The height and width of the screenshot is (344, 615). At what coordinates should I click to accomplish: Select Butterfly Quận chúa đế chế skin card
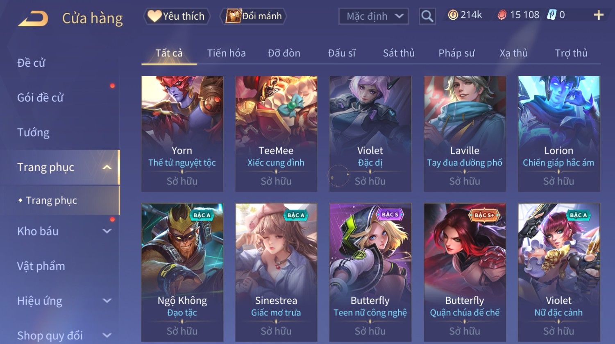pyautogui.click(x=465, y=272)
